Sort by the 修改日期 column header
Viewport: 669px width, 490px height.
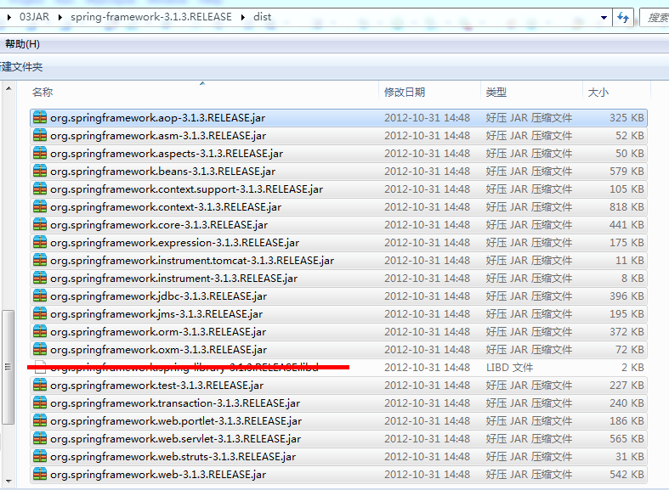pyautogui.click(x=429, y=92)
